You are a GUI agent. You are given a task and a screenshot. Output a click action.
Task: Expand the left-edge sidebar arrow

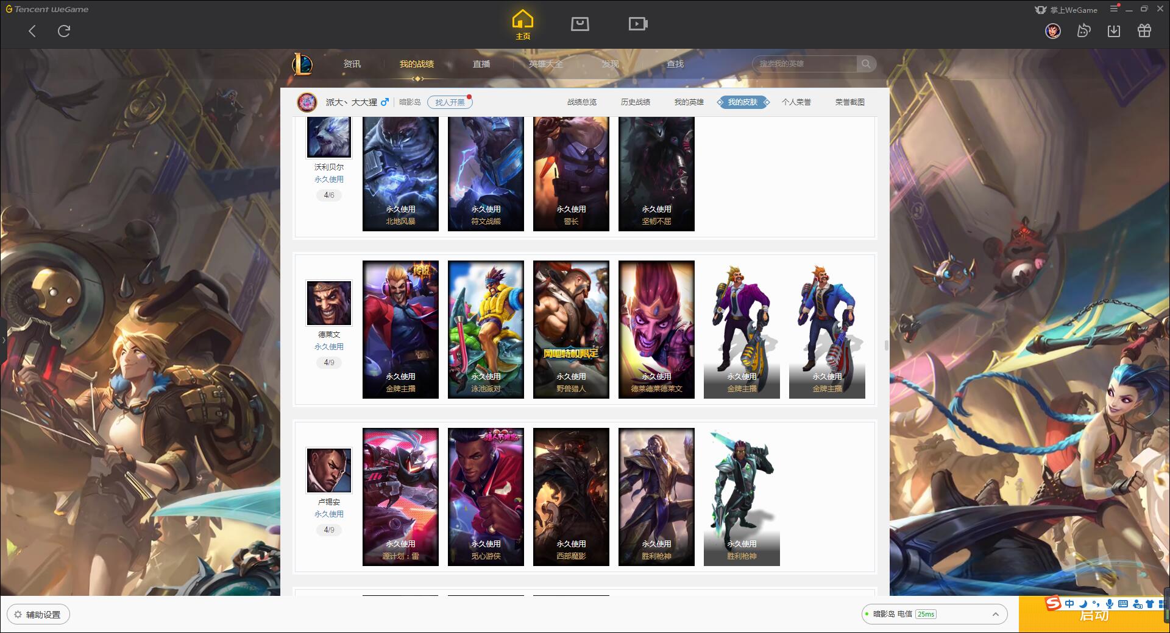pos(3,340)
